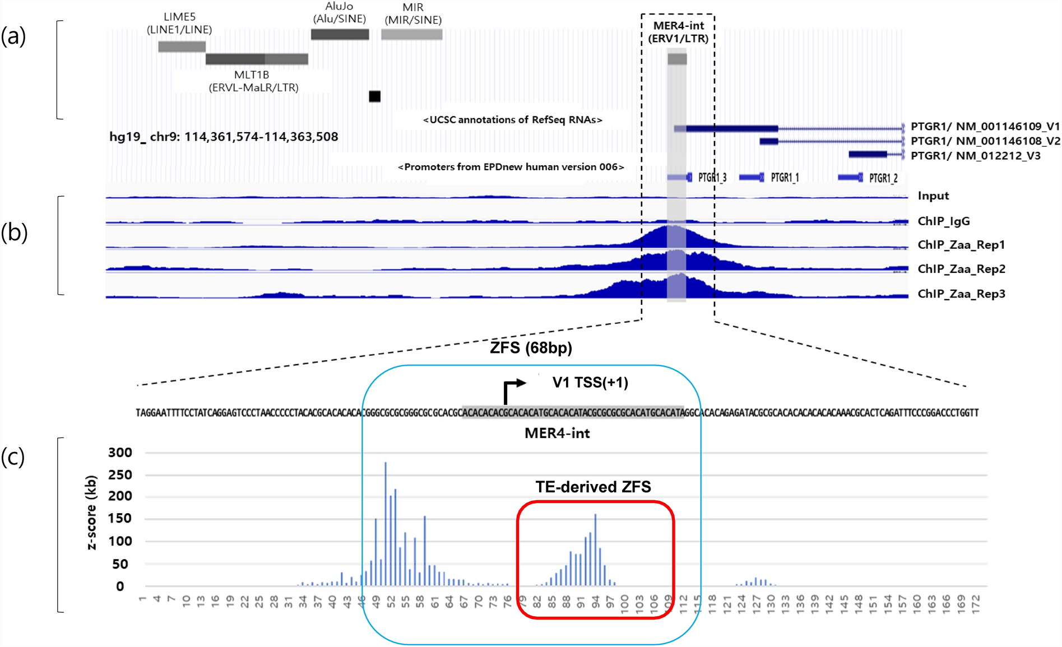Click the small black repeat block near AluJo
1062x647 pixels.
pyautogui.click(x=374, y=96)
